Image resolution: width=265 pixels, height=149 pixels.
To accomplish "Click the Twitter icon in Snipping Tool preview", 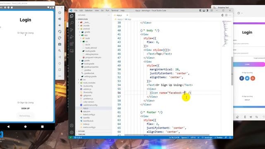I will point(247,78).
